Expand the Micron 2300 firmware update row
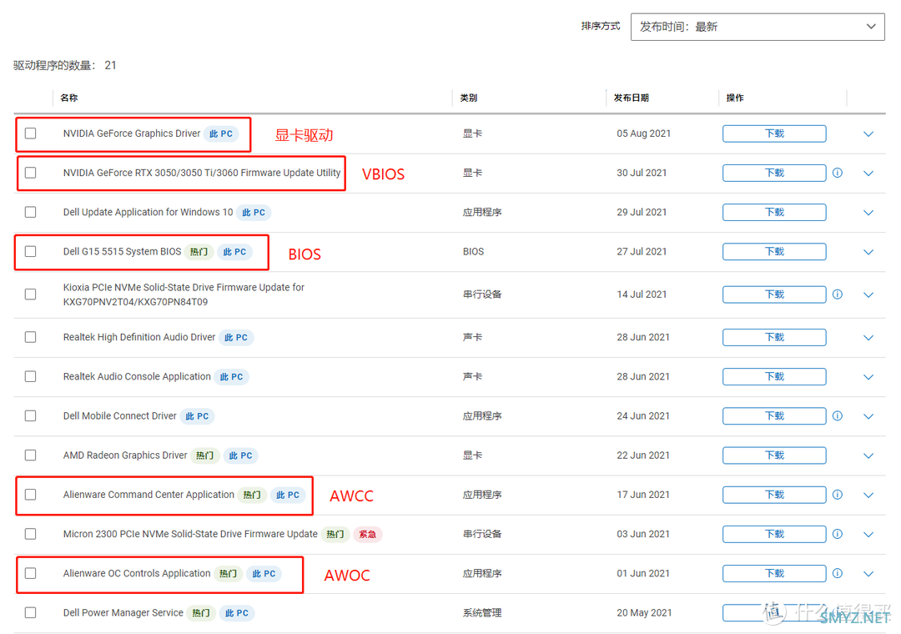 point(868,535)
